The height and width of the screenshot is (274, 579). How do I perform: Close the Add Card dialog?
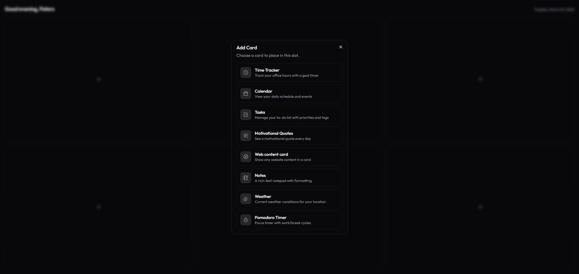(x=341, y=47)
